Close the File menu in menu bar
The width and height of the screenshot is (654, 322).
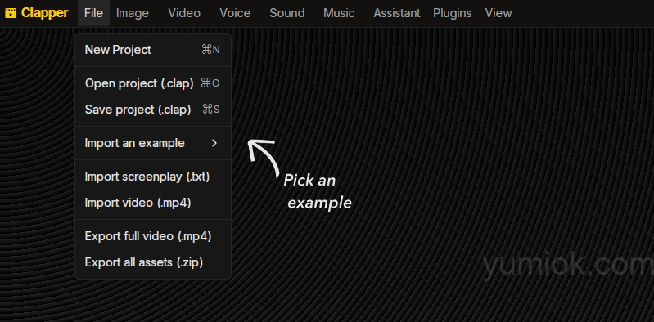click(93, 13)
